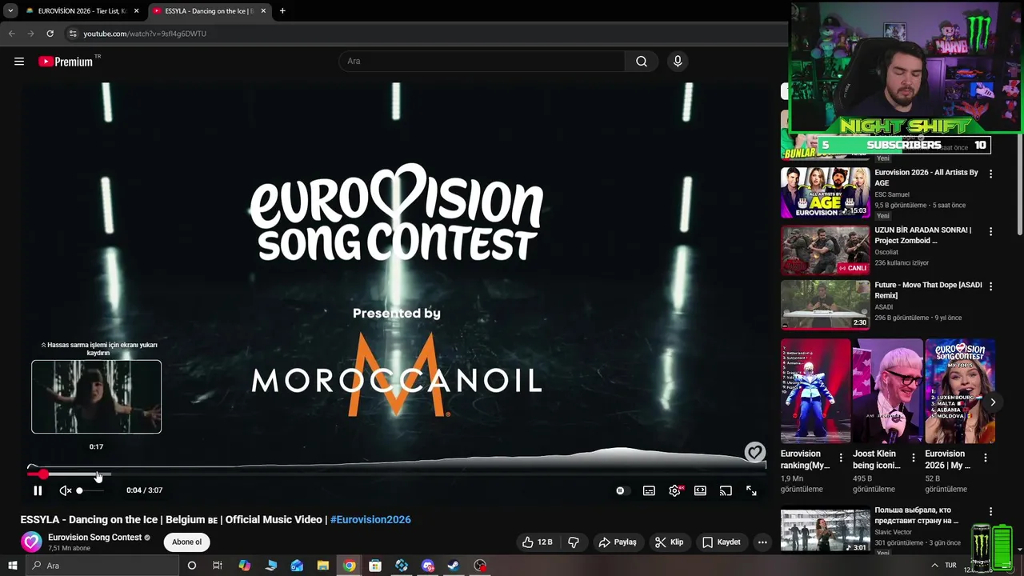Adjust the volume slider knob
Image resolution: width=1024 pixels, height=576 pixels.
coord(79,490)
